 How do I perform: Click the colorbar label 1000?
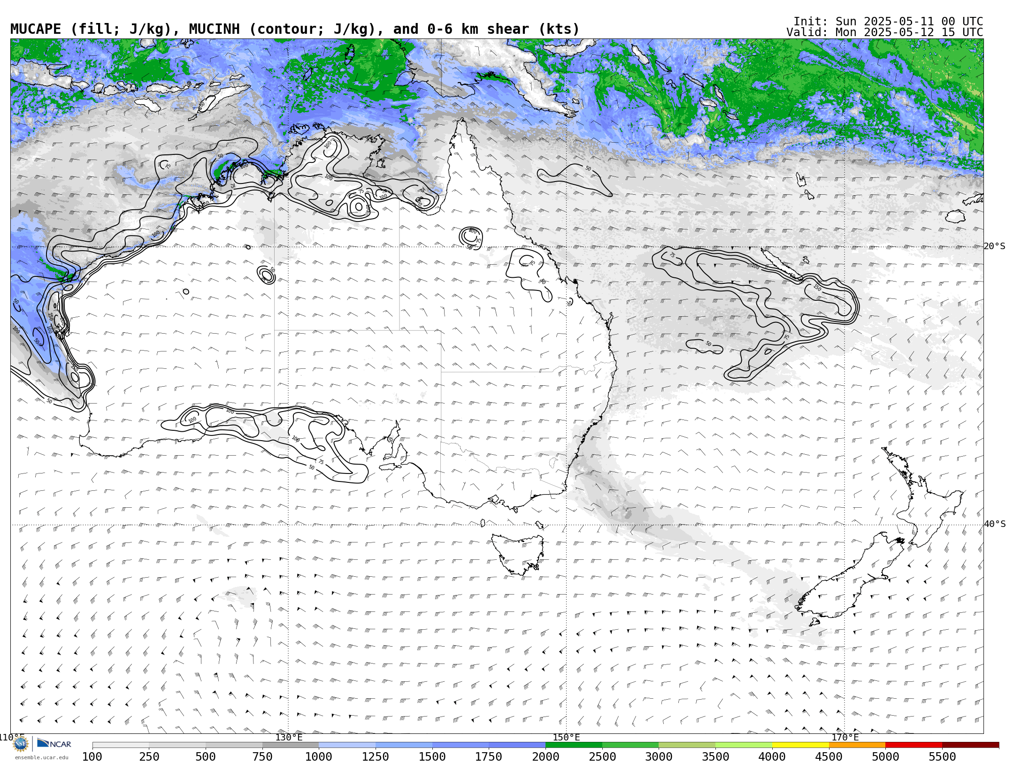319,757
